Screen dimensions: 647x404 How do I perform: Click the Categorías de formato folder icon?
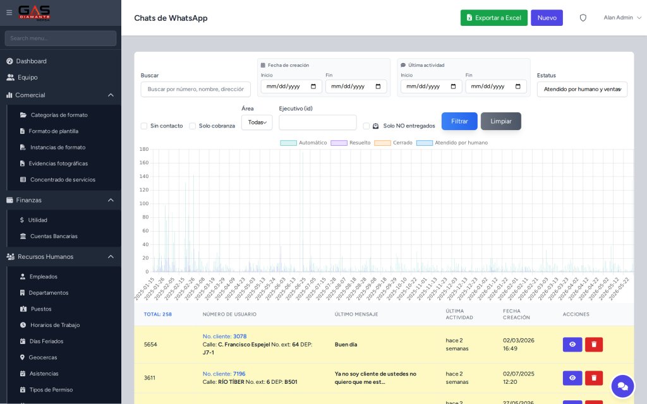click(x=23, y=115)
